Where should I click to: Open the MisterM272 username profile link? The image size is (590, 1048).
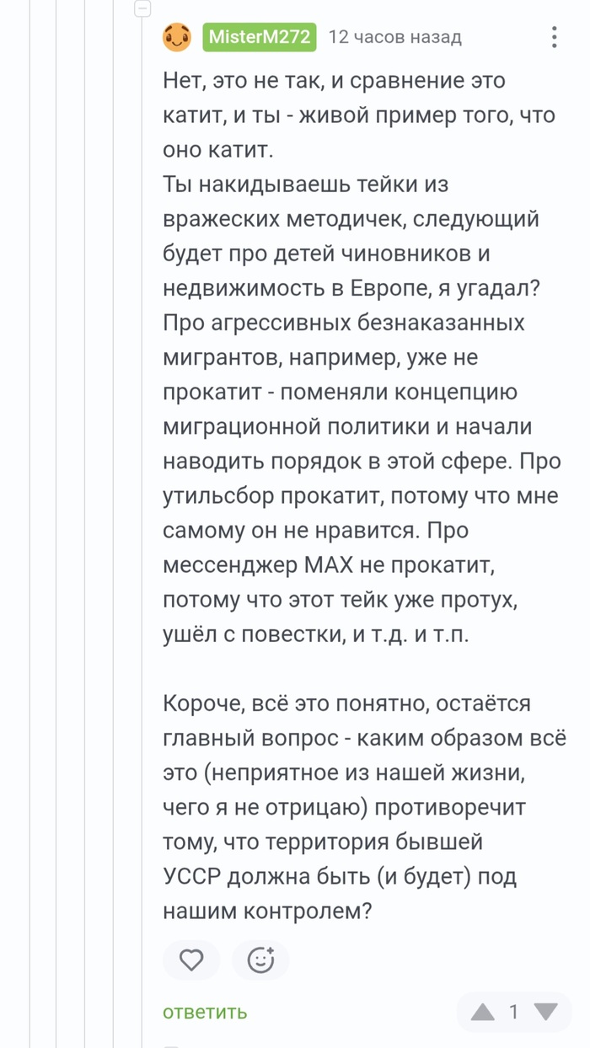tap(260, 37)
